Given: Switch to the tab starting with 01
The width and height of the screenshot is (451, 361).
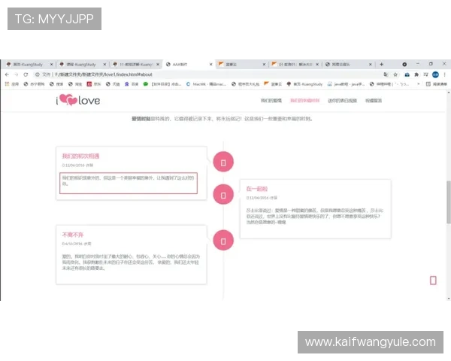Looking at the screenshot, I should pos(294,64).
